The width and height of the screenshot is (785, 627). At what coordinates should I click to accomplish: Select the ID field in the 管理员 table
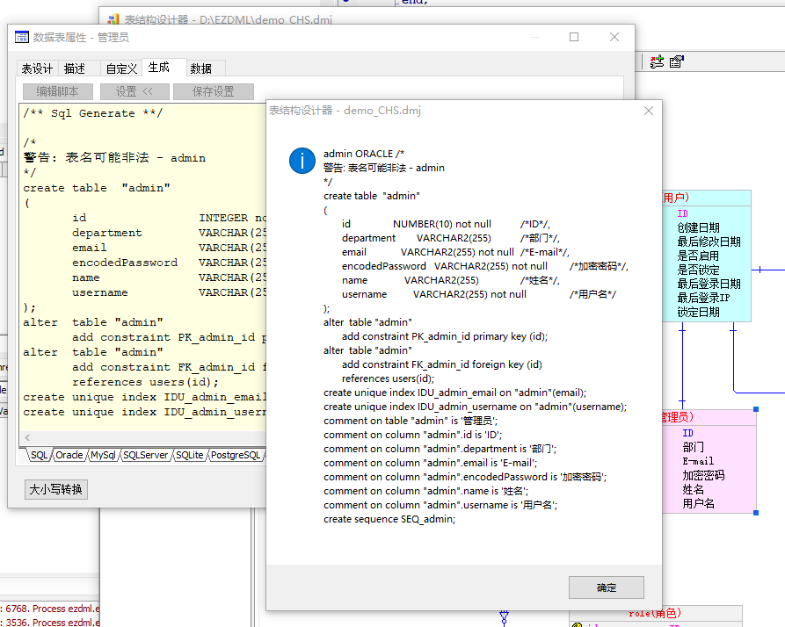pos(688,433)
